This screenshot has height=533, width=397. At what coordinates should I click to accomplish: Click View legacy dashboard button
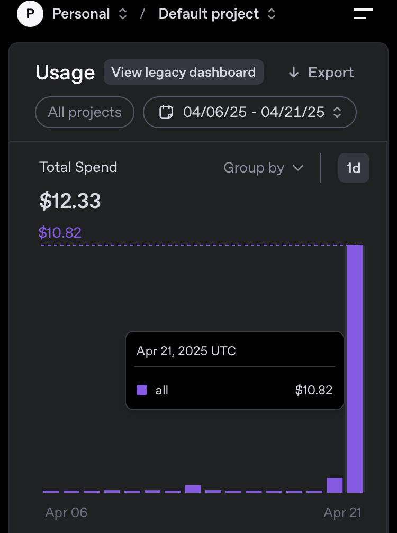click(183, 73)
